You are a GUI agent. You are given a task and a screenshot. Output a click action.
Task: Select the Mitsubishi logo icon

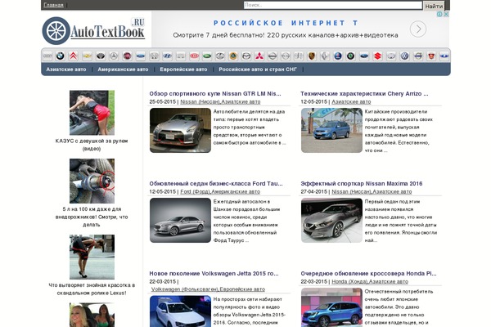[259, 56]
